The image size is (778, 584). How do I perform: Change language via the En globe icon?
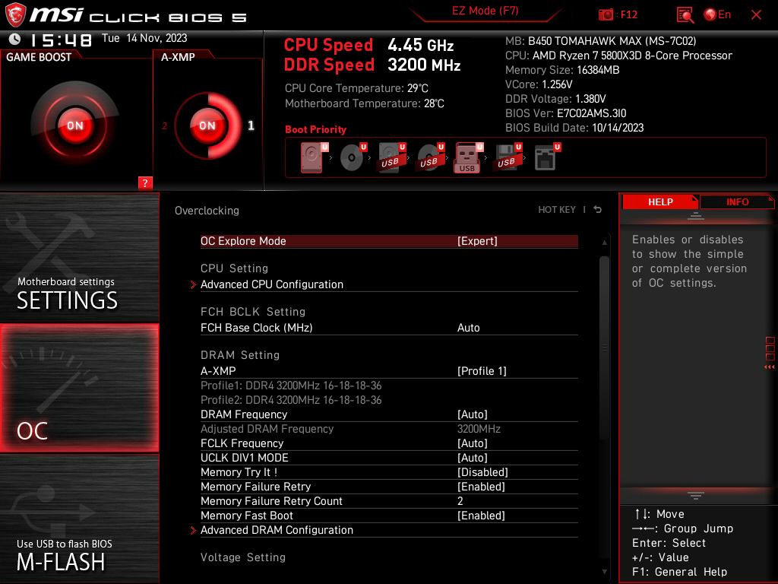[x=717, y=15]
